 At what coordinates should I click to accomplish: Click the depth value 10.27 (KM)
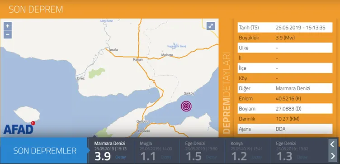click(x=288, y=119)
